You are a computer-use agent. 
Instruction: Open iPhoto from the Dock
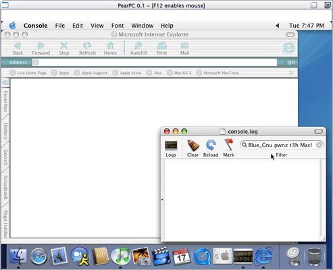click(141, 256)
